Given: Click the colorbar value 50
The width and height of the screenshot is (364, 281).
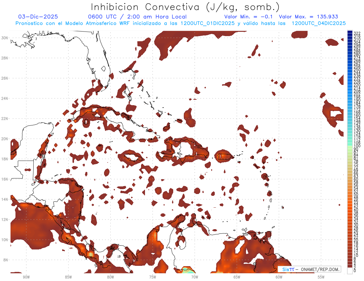Looking at the screenshot, I should coord(356,194).
